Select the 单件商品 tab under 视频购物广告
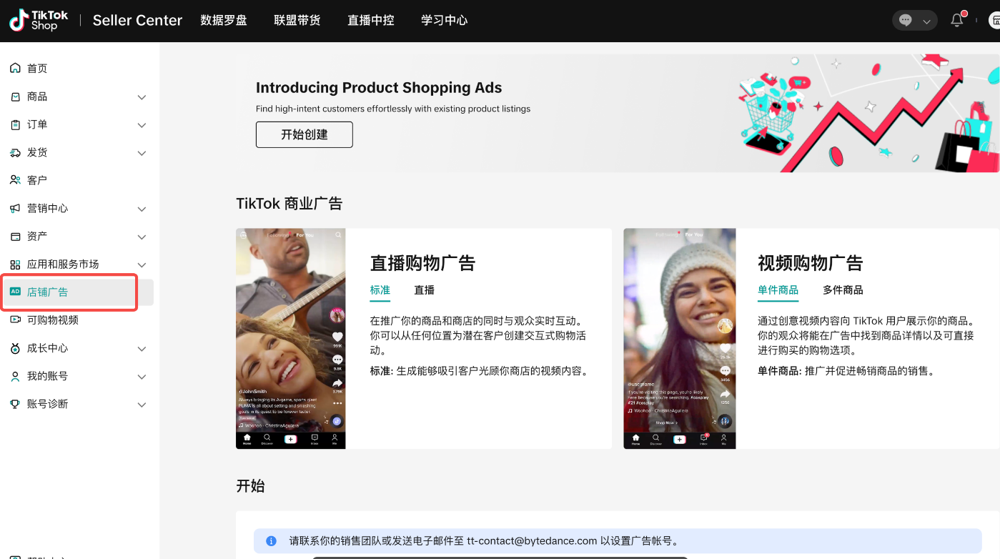Viewport: 1000px width, 559px height. pyautogui.click(x=778, y=290)
